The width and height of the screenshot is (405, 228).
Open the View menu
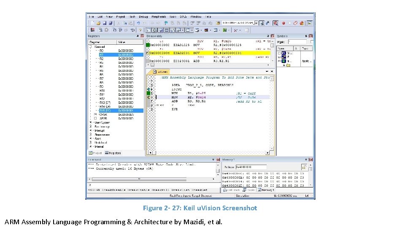109,16
